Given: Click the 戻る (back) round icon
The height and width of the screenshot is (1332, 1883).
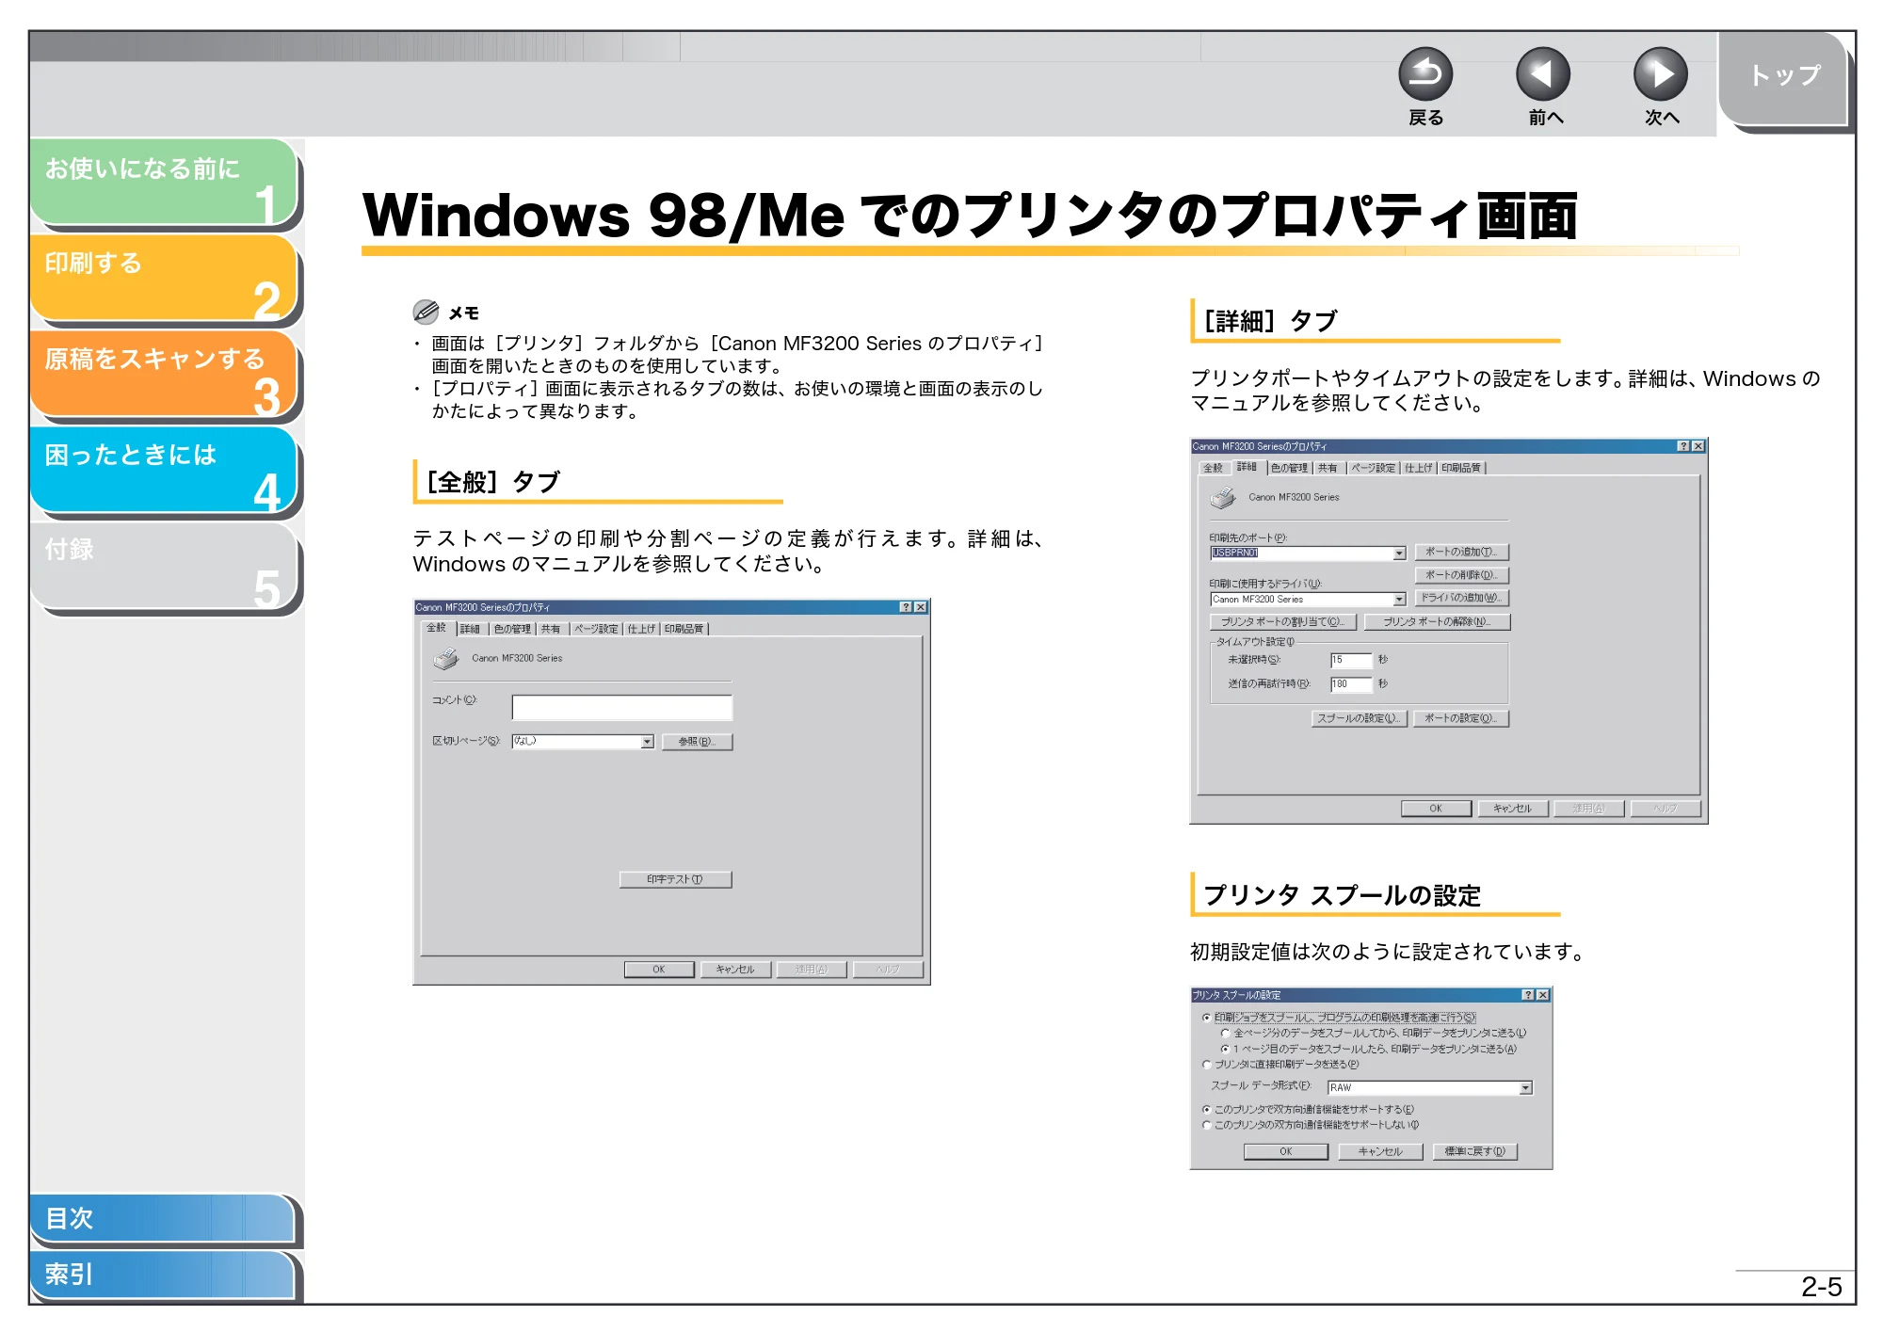Looking at the screenshot, I should click(x=1425, y=74).
